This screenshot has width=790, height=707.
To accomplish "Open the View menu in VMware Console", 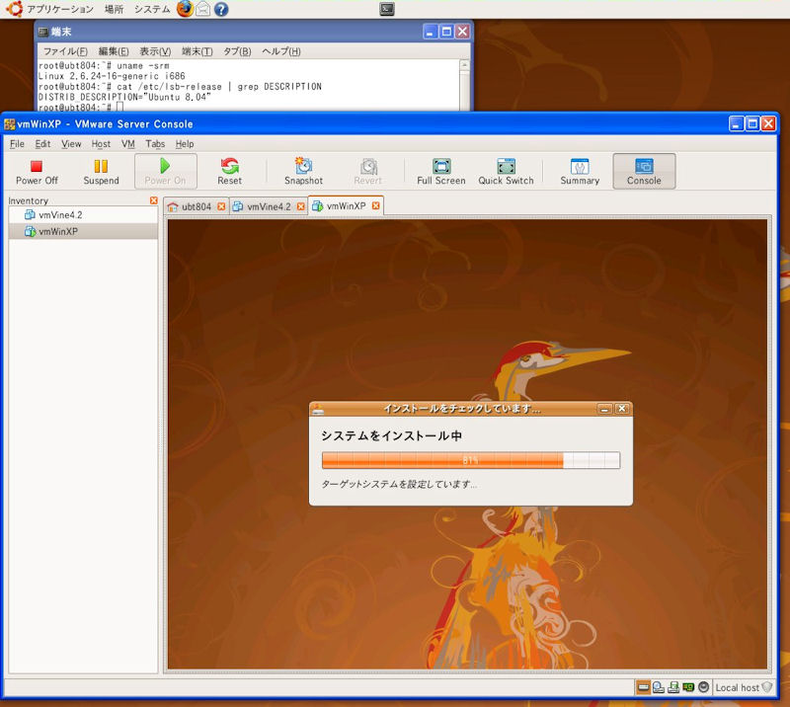I will pyautogui.click(x=71, y=144).
